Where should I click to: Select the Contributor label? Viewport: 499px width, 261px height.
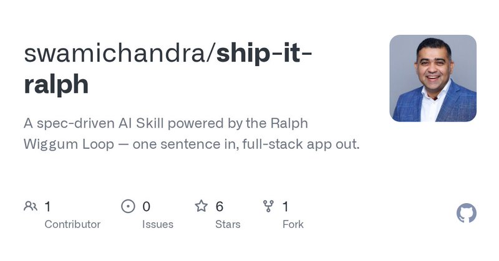72,224
